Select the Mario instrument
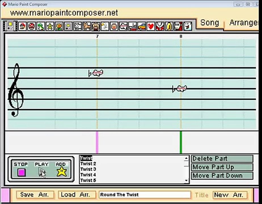Viewport: 262px width, 204px height. pyautogui.click(x=22, y=26)
